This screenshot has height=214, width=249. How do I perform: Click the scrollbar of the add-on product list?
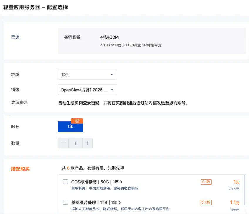coord(245,190)
